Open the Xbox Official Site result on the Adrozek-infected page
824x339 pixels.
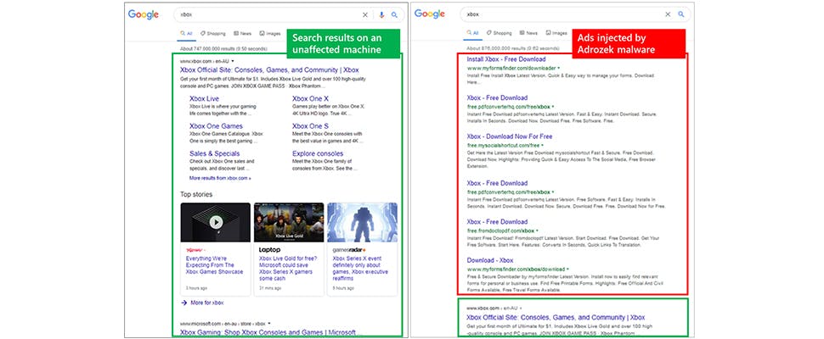coord(556,318)
